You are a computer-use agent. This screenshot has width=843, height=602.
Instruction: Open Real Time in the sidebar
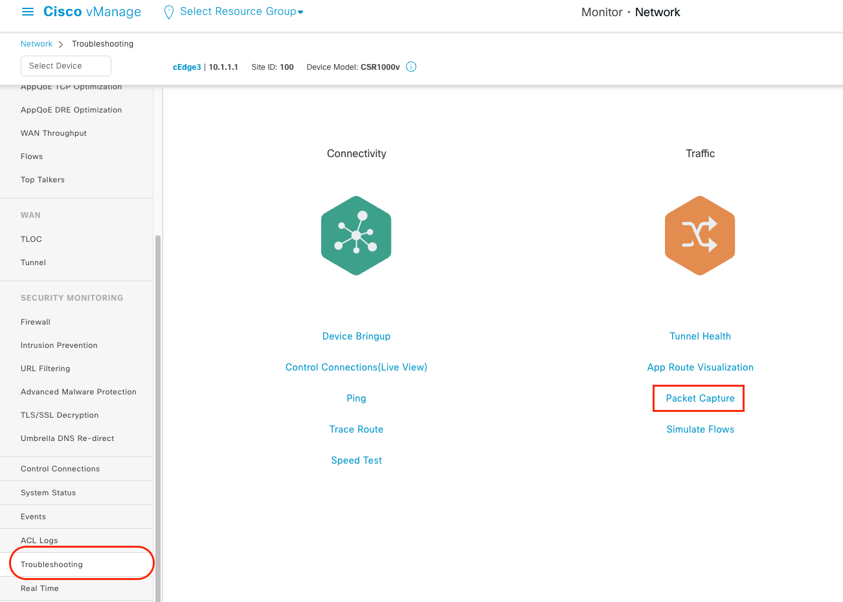click(39, 588)
